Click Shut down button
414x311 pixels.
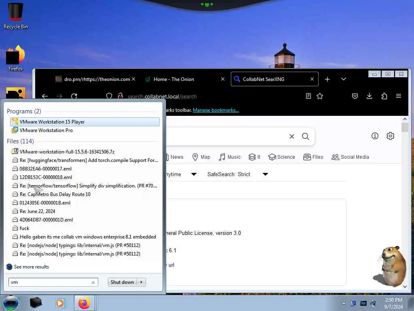point(122,282)
